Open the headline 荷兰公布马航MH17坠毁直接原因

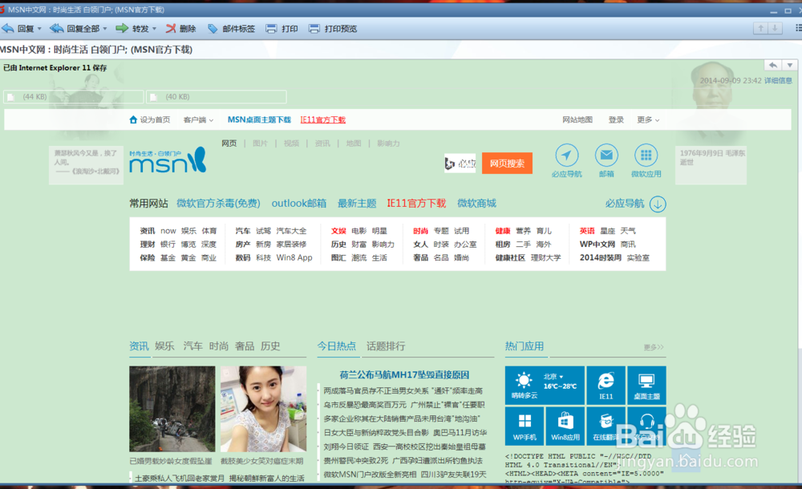404,375
